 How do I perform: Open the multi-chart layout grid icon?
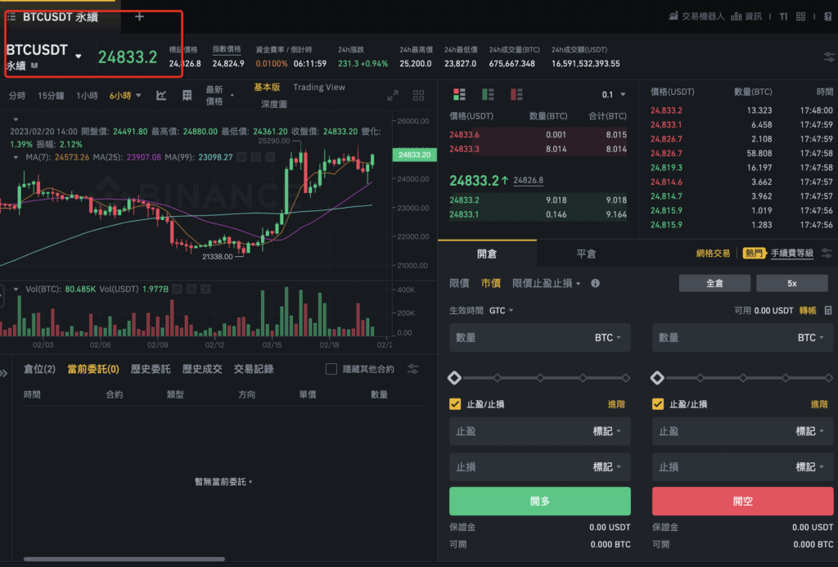[x=418, y=96]
